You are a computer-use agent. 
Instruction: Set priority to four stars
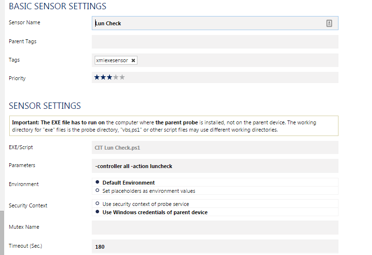tap(116, 77)
